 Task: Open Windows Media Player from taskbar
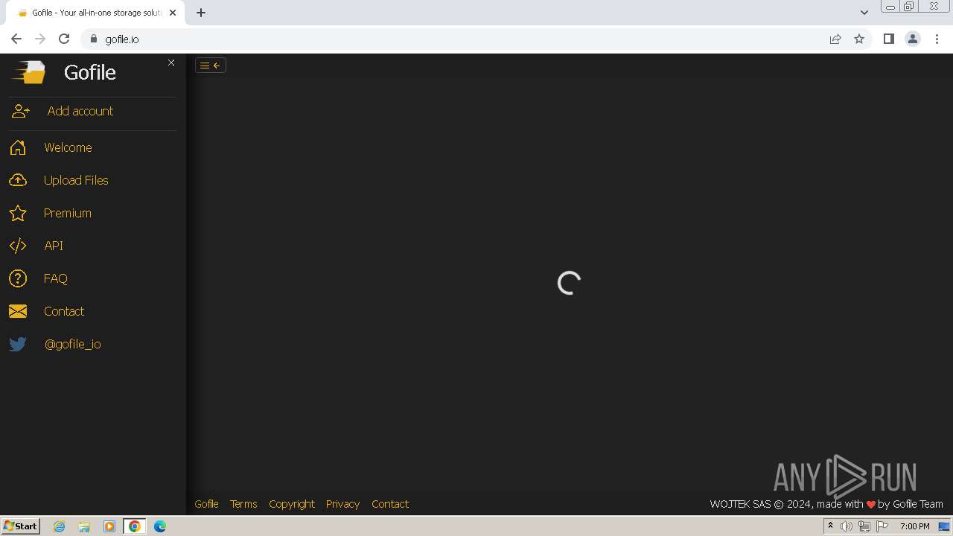[109, 526]
